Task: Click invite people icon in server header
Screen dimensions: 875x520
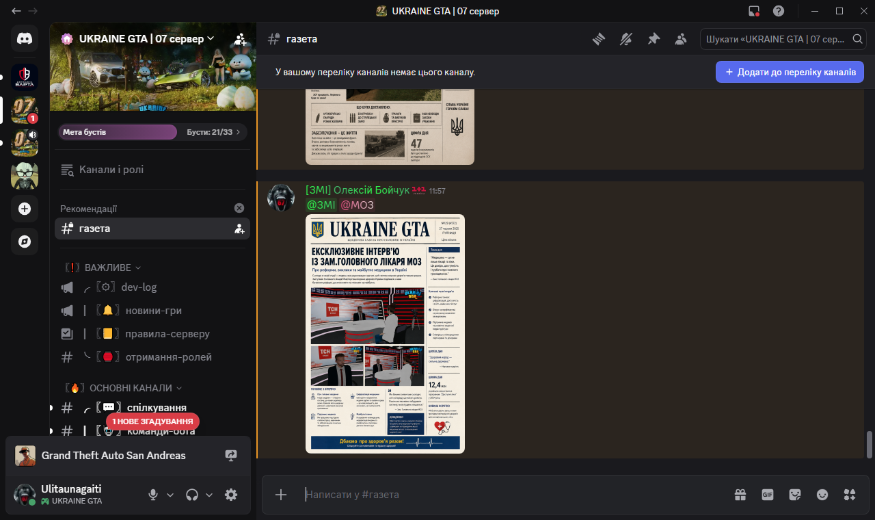Action: pos(240,39)
